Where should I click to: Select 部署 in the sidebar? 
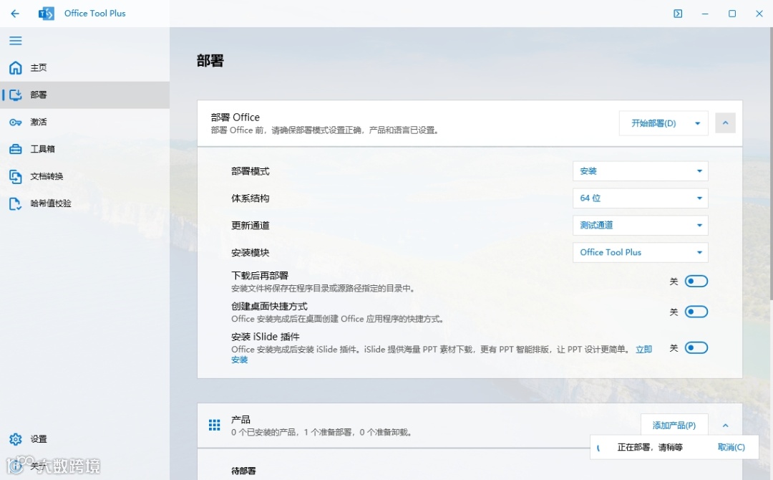84,95
